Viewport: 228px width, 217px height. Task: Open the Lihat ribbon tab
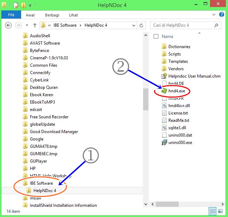tap(73, 15)
